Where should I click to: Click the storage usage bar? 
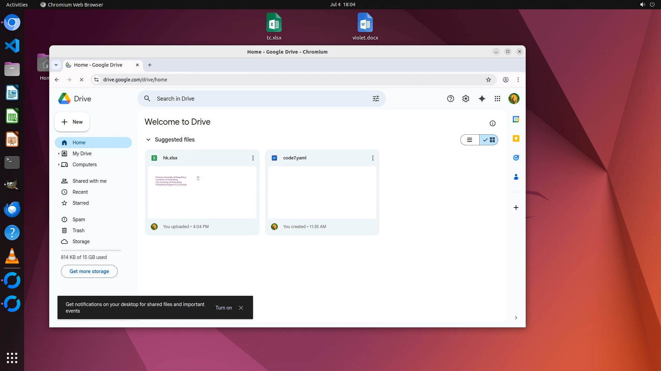click(x=91, y=250)
